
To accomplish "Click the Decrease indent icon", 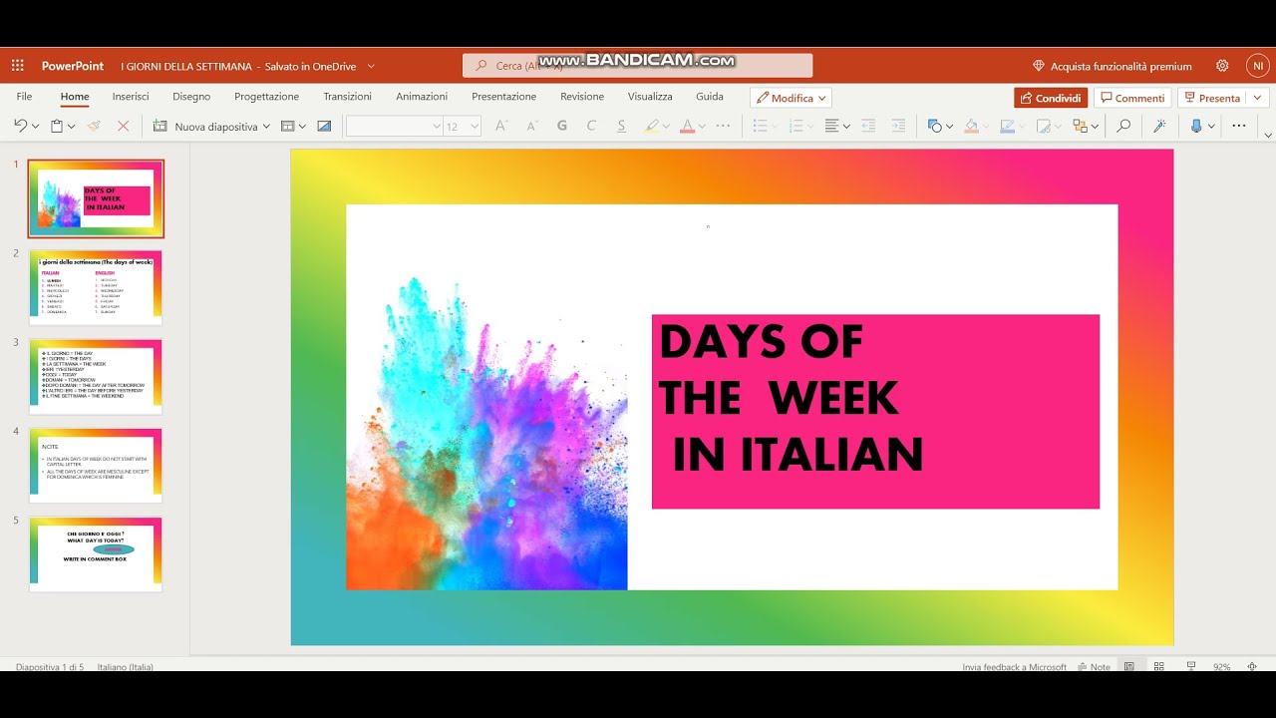I will [868, 126].
